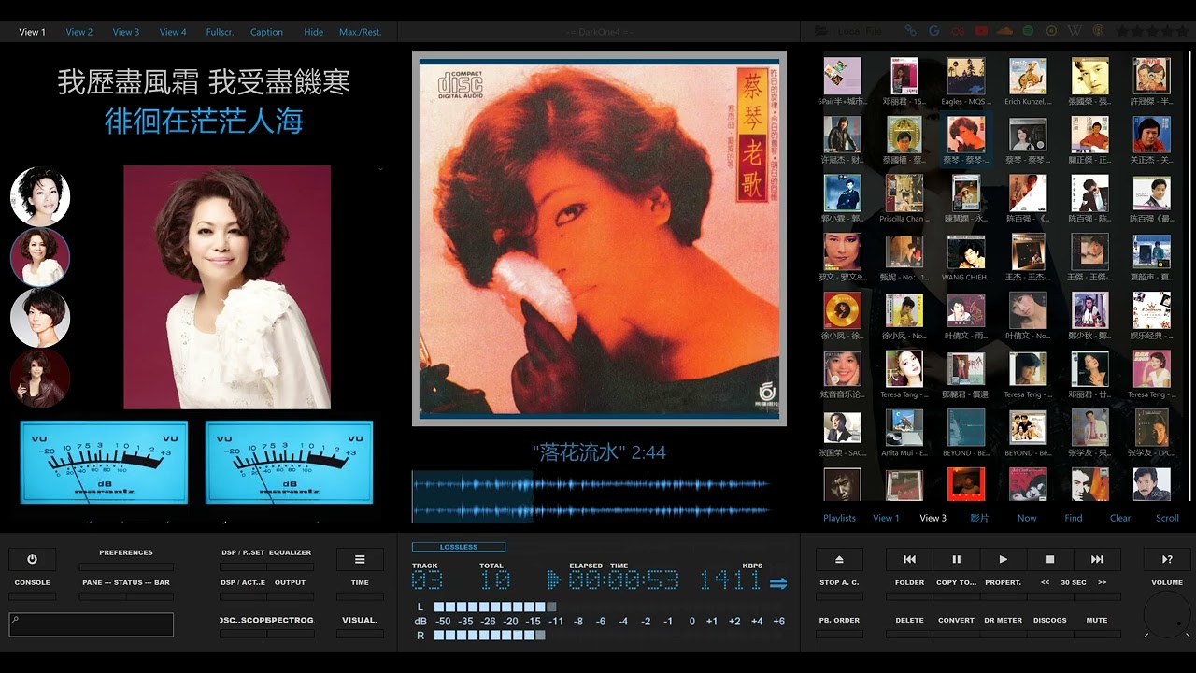Open the Playlists tab under the album grid

839,518
